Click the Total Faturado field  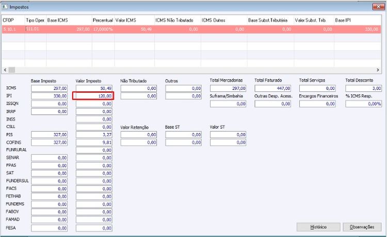(273, 88)
